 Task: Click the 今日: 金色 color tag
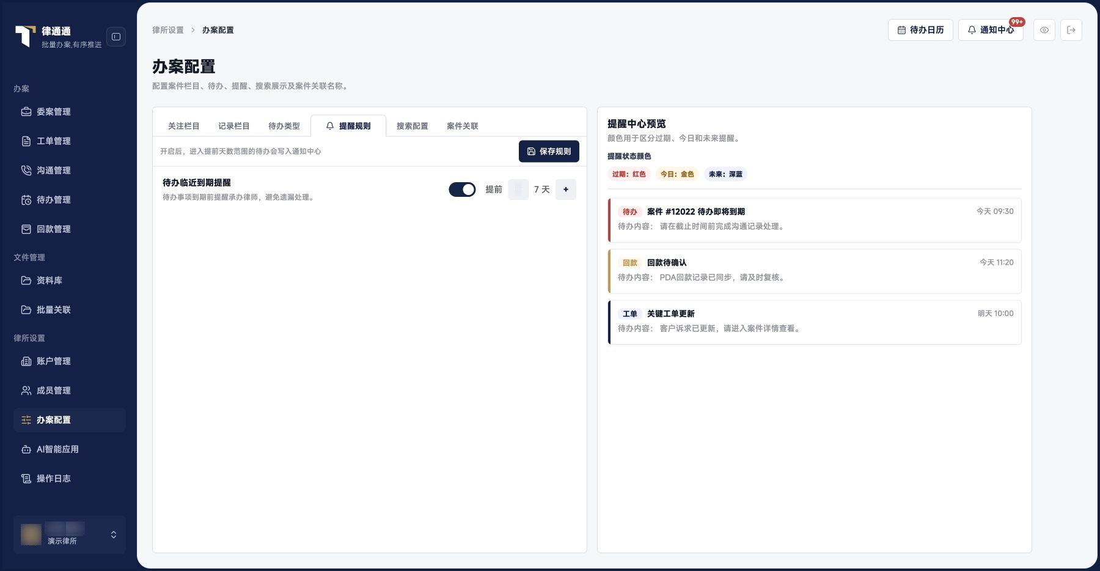[x=677, y=174]
